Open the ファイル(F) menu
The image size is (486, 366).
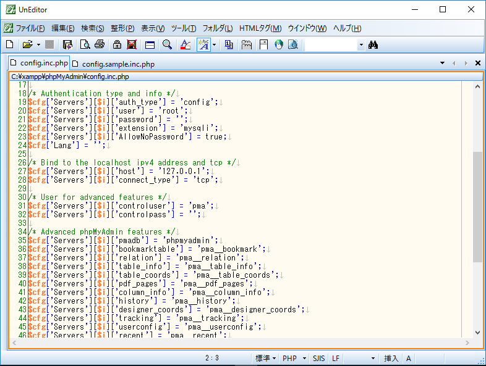coord(30,28)
